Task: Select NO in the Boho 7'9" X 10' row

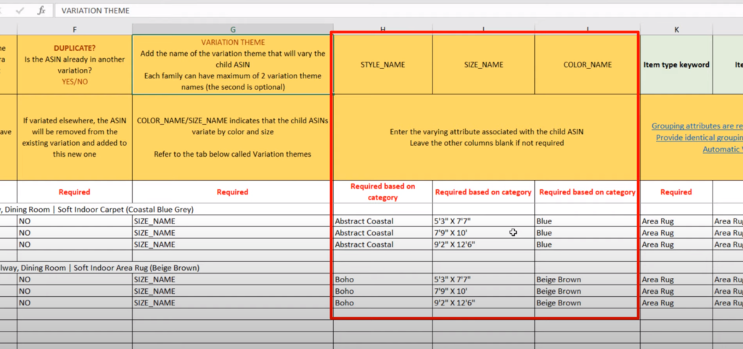Action: coord(75,291)
